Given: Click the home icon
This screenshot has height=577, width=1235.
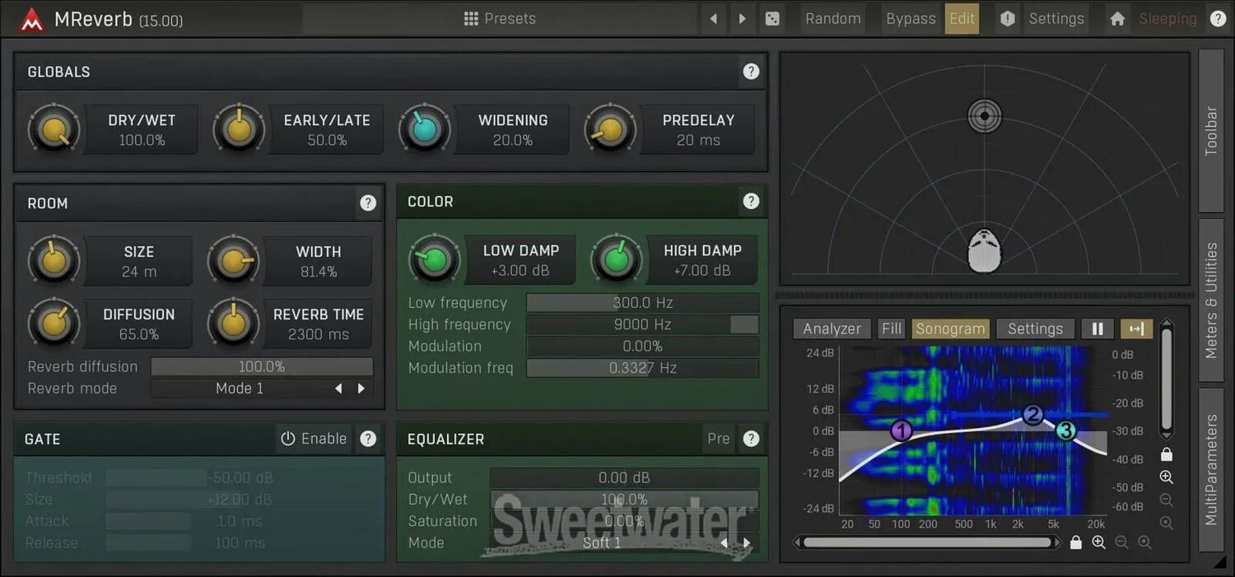Looking at the screenshot, I should 1117,18.
